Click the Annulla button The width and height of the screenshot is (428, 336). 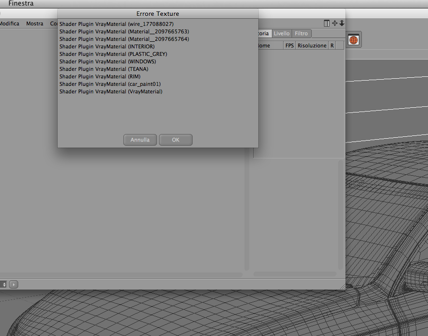point(140,140)
